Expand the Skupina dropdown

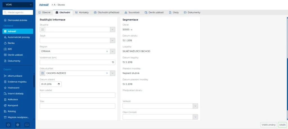pyautogui.click(x=112, y=30)
